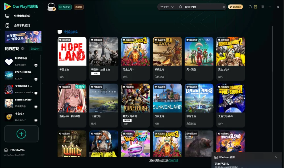Expand the 全平台 platform dropdown
This screenshot has width=284, height=168.
[167, 7]
